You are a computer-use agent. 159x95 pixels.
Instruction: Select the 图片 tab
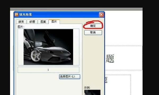tap(54, 21)
